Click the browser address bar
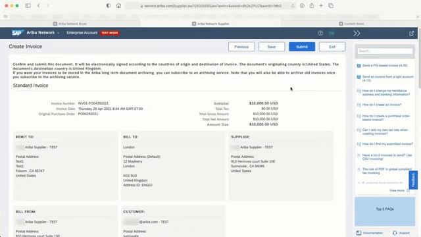The height and width of the screenshot is (237, 421). click(210, 6)
